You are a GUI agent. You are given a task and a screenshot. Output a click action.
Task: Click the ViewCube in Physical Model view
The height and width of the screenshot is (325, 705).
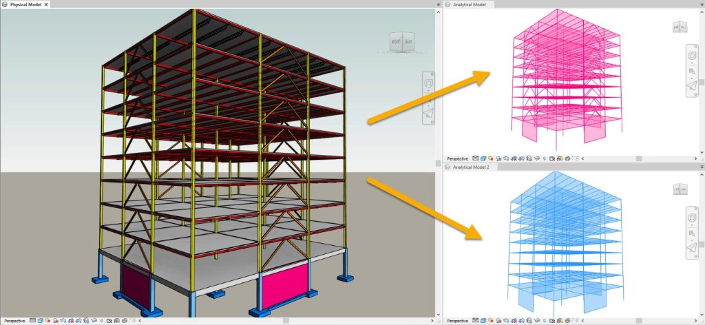coord(402,42)
